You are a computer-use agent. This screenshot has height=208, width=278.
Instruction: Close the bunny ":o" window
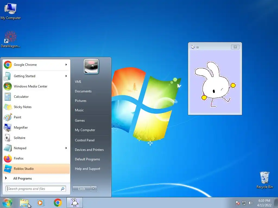click(235, 47)
